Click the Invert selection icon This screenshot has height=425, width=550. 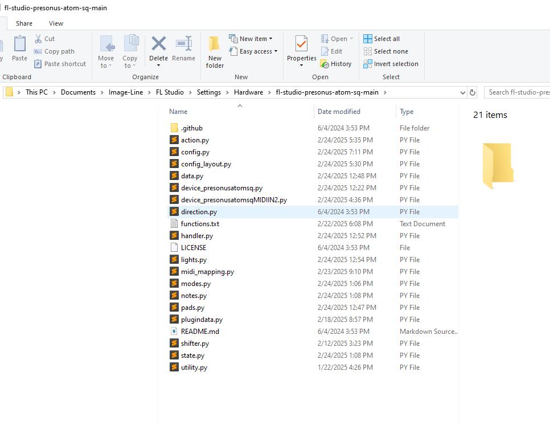(368, 64)
